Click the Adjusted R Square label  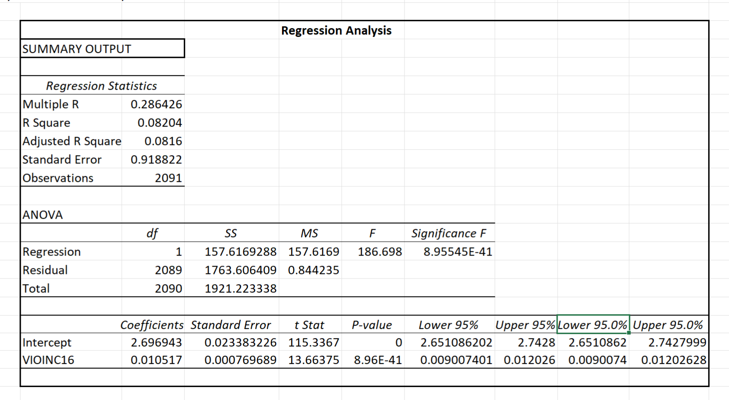coord(72,141)
